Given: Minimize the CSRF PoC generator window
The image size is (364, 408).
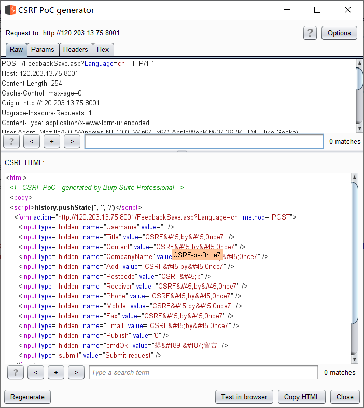Looking at the screenshot, I should (x=287, y=10).
